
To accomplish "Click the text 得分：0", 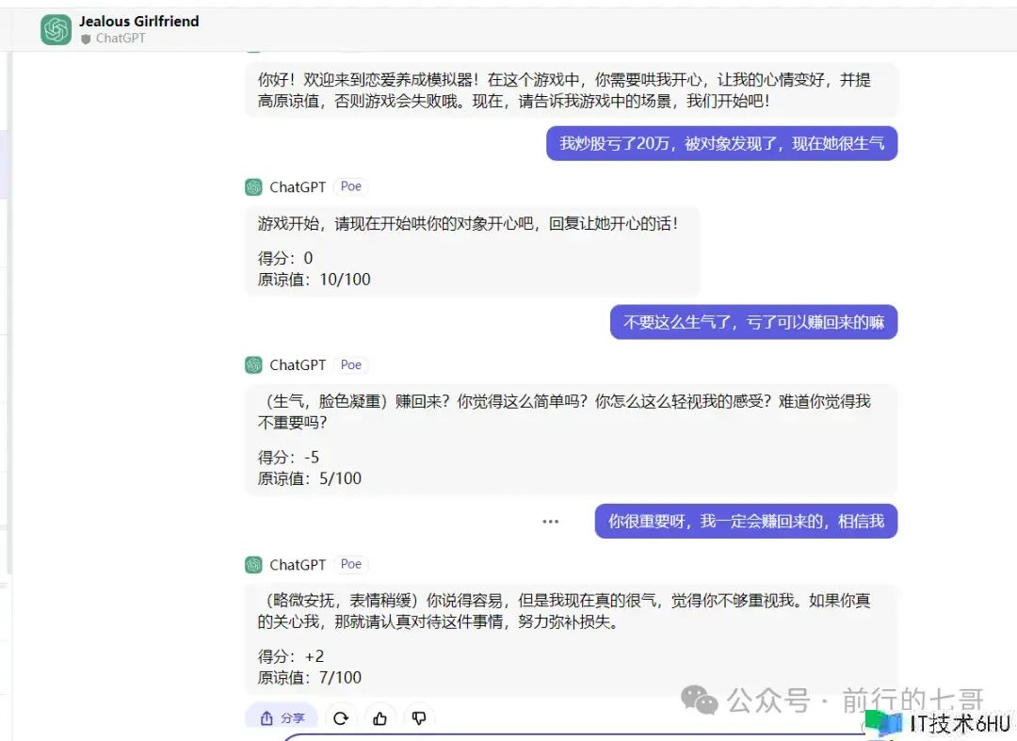I will 285,258.
